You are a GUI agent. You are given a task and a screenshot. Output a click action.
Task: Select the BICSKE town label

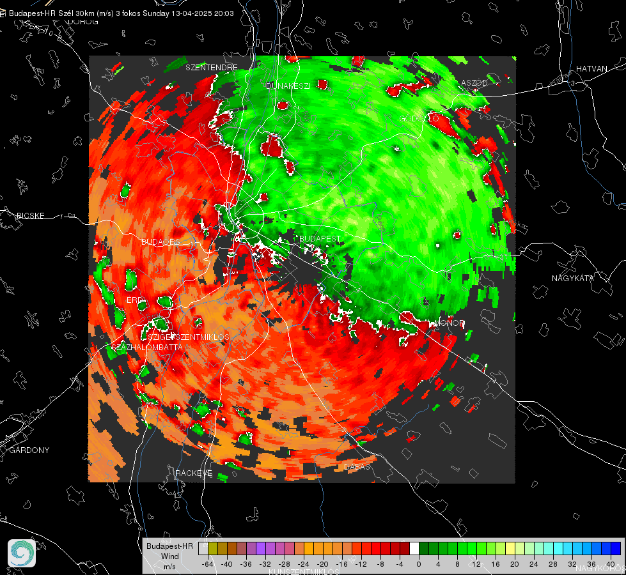coord(30,215)
